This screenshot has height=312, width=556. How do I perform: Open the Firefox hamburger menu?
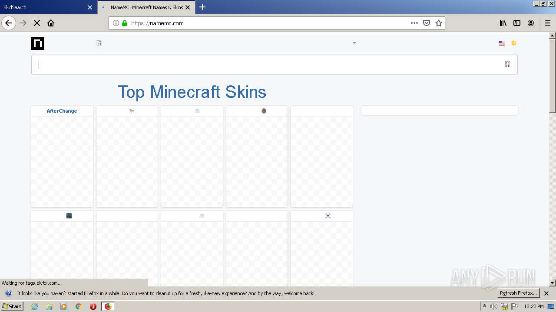[x=548, y=23]
